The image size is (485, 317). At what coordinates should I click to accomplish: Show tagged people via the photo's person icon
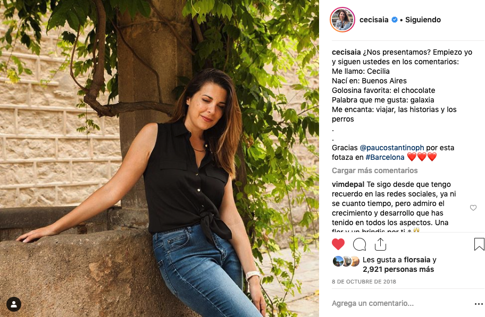tap(14, 304)
